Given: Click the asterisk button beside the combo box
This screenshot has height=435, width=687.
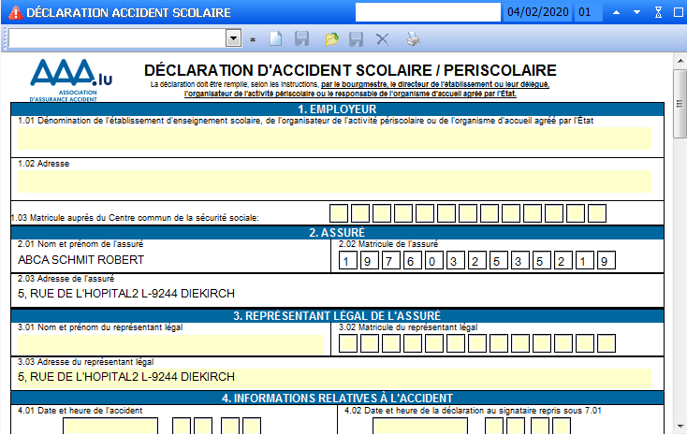Looking at the screenshot, I should tap(253, 40).
